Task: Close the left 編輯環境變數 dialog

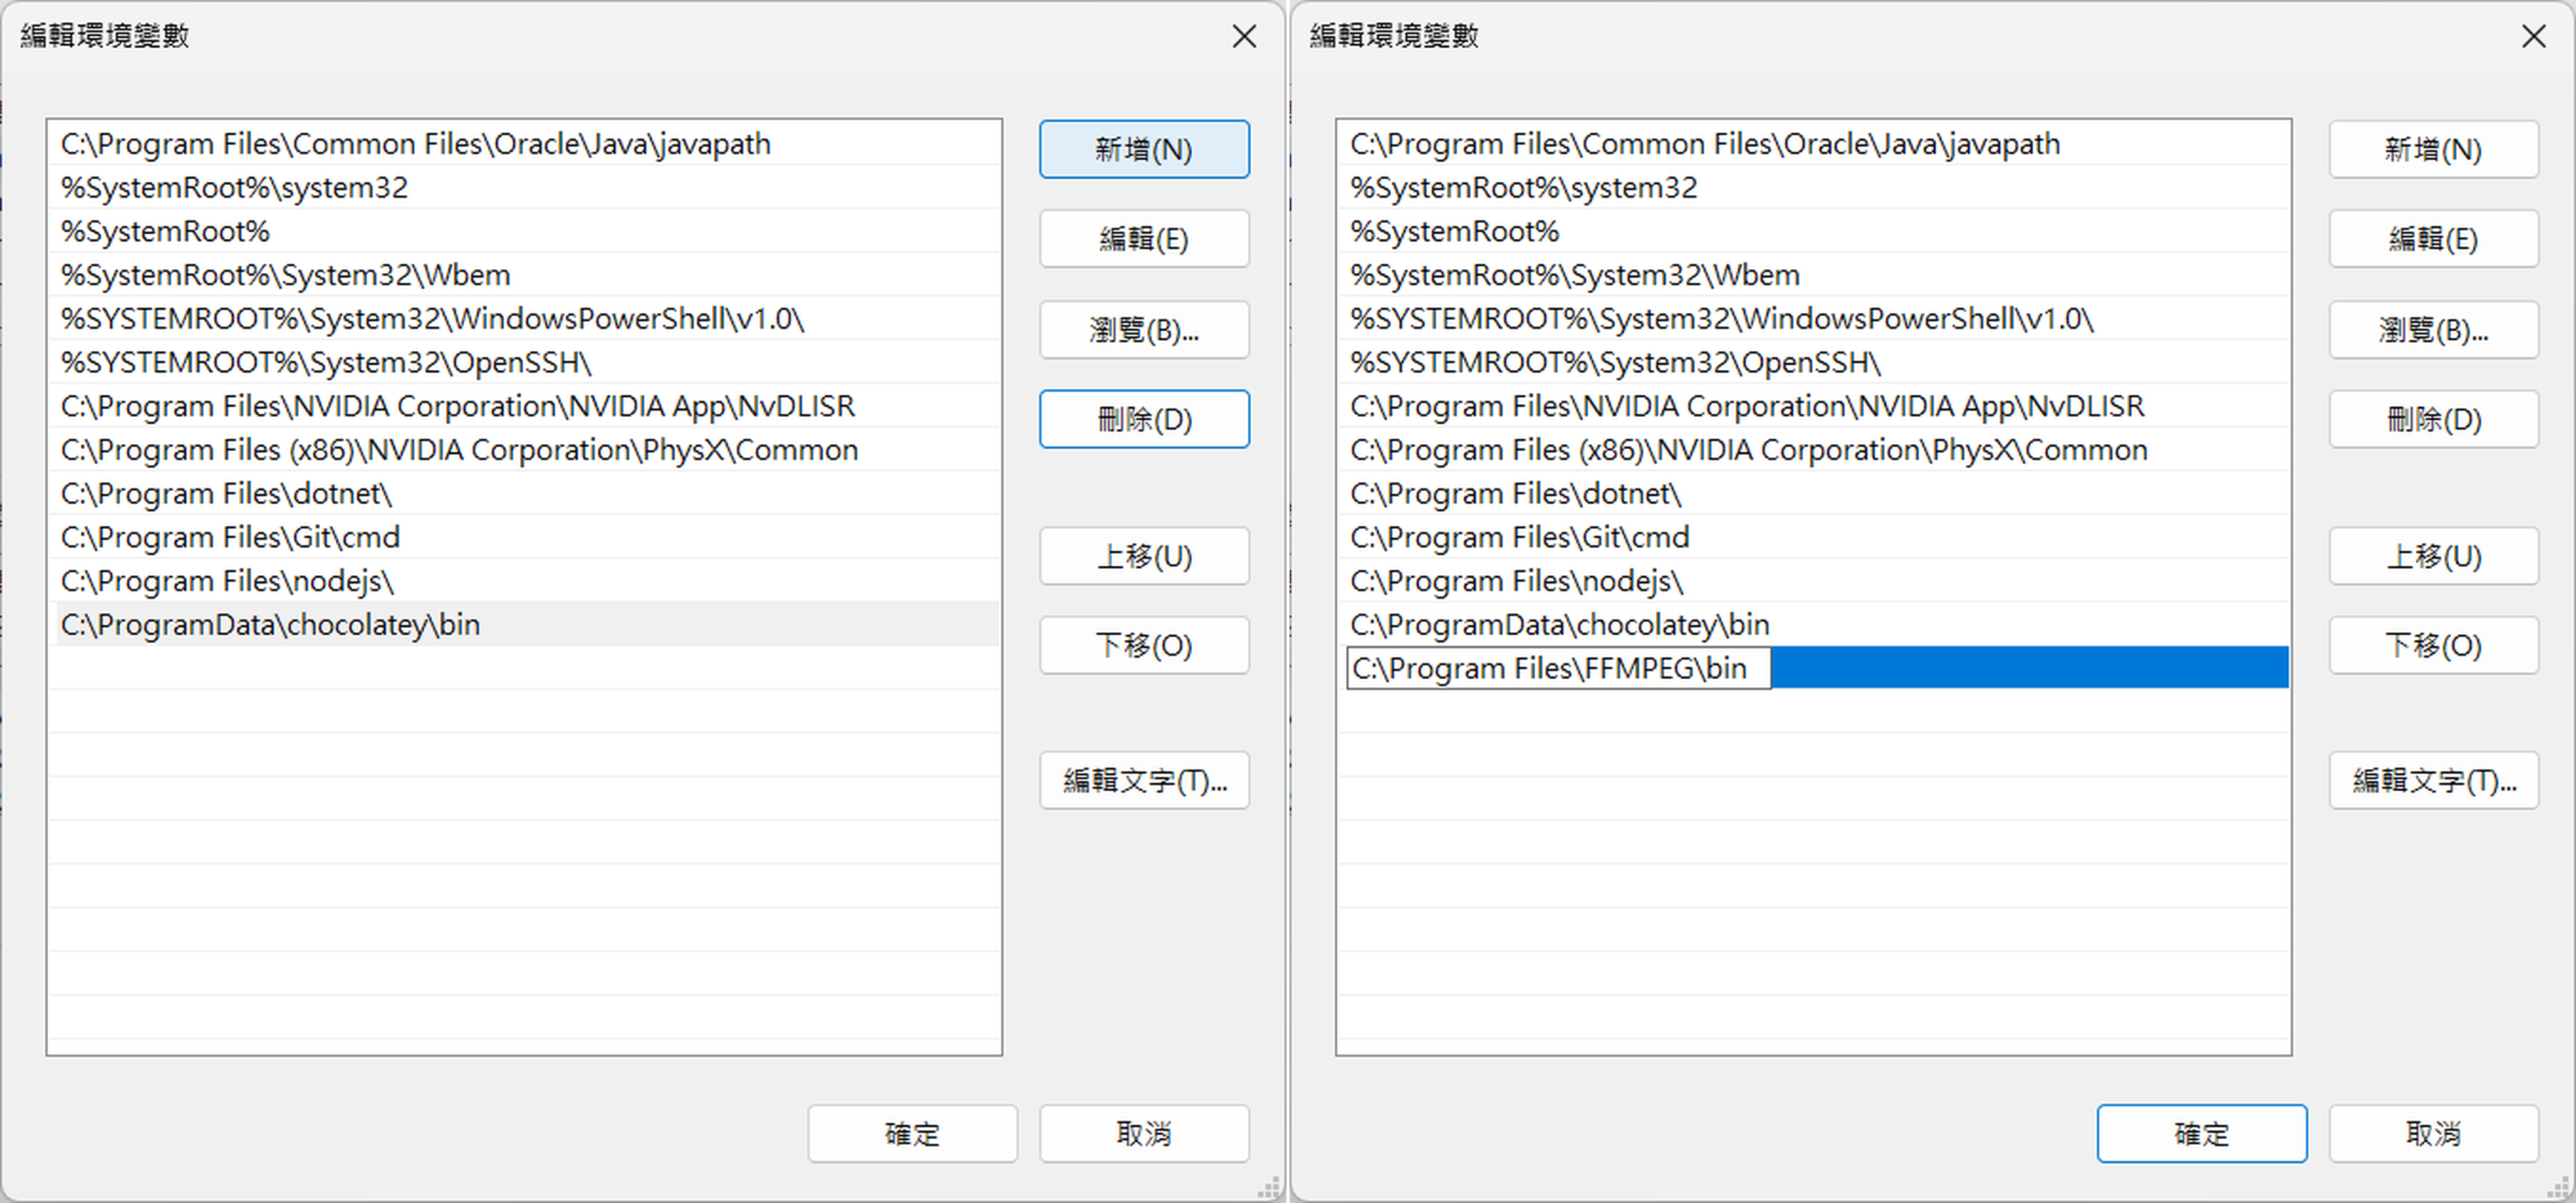Action: [x=1243, y=37]
